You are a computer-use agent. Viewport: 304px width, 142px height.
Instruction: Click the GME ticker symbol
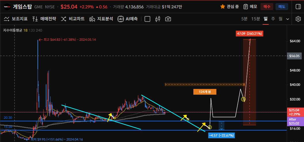click(39, 7)
